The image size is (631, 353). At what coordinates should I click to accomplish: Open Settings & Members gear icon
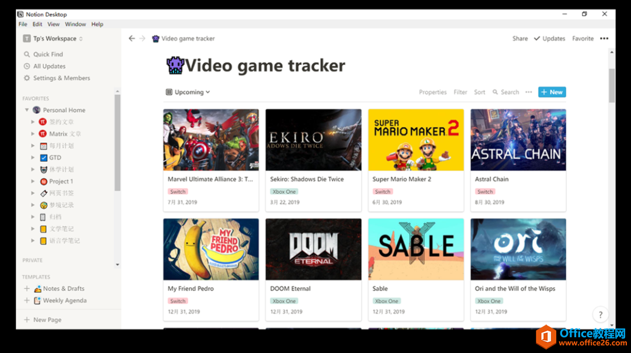click(27, 78)
